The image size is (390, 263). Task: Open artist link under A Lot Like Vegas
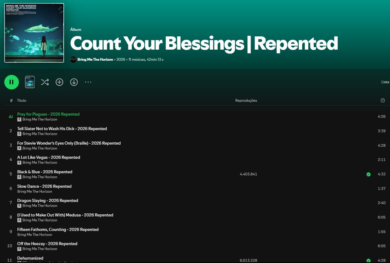[x=40, y=162]
